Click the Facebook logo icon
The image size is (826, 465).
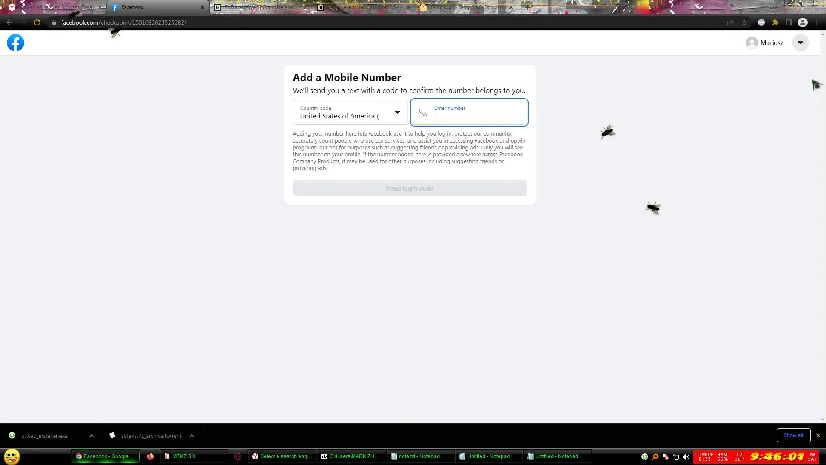pos(15,43)
